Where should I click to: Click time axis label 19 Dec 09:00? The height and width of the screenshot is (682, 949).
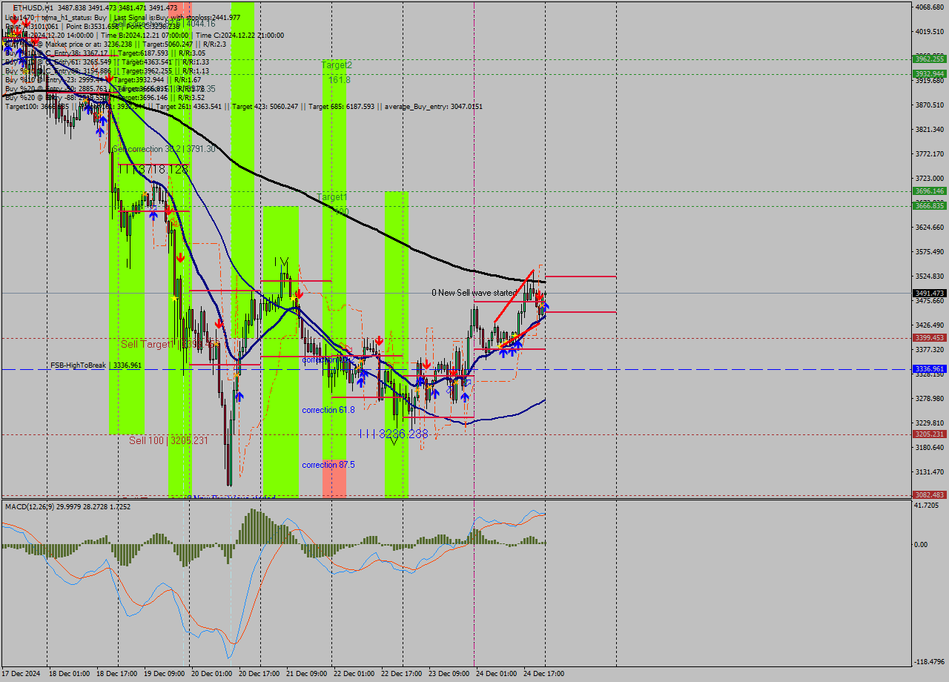coord(165,674)
